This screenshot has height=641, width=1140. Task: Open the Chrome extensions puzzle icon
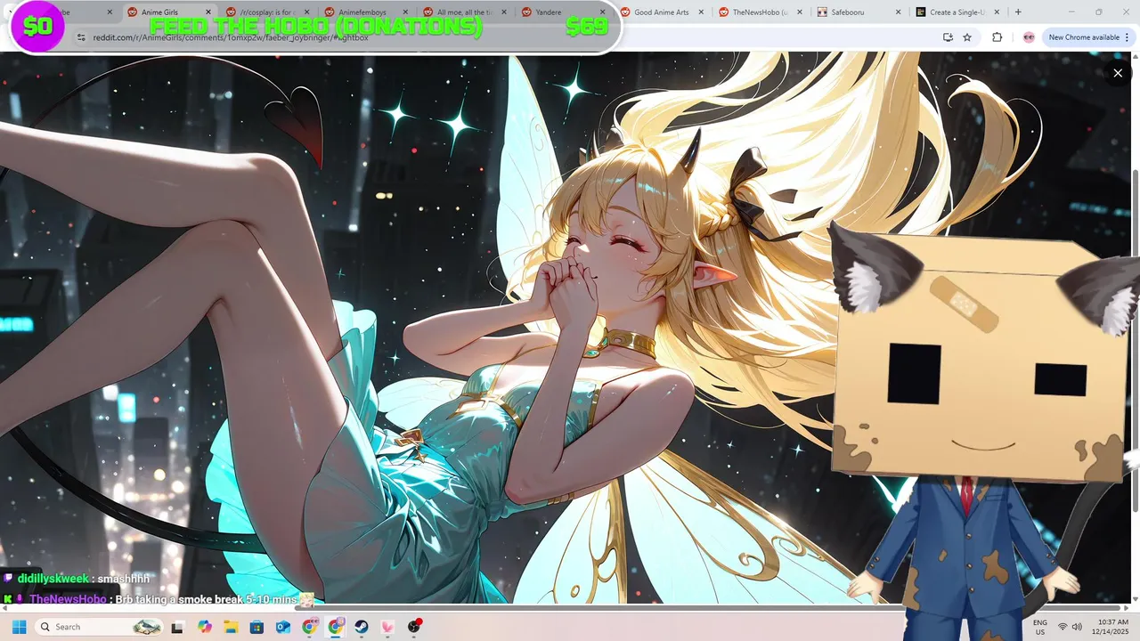997,37
